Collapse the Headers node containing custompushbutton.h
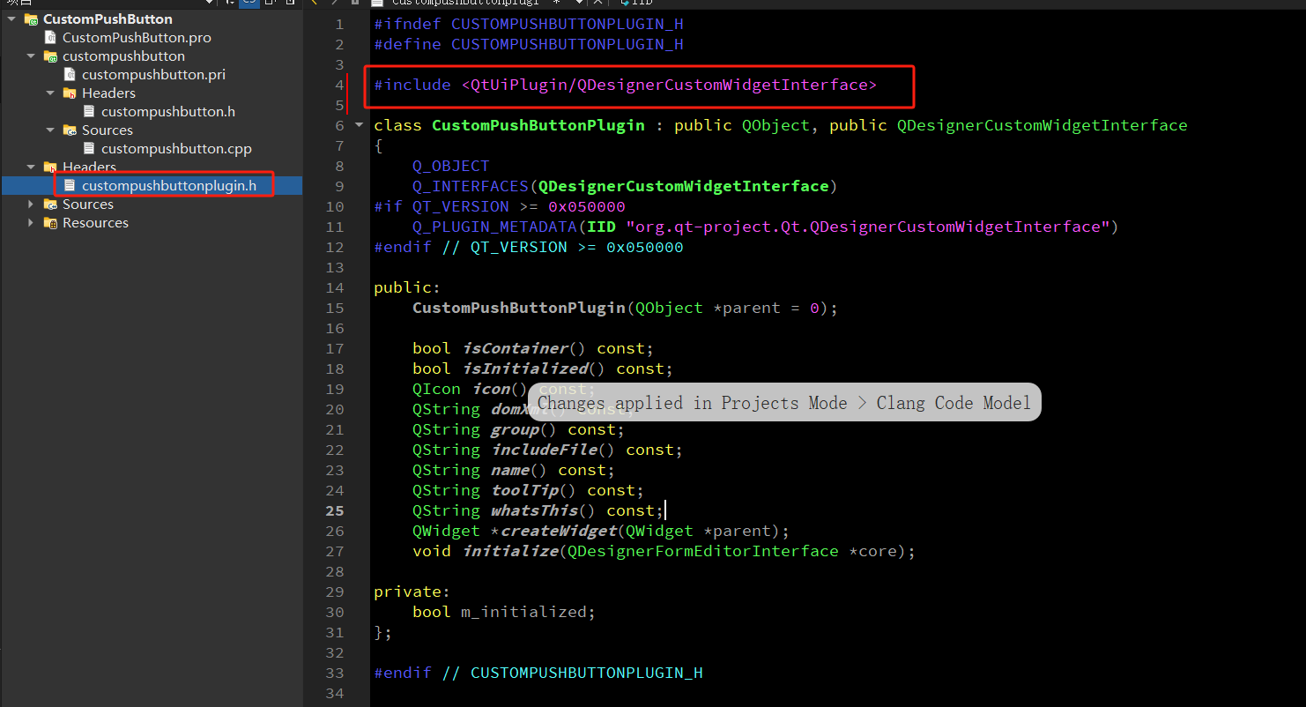This screenshot has width=1306, height=707. coord(50,93)
